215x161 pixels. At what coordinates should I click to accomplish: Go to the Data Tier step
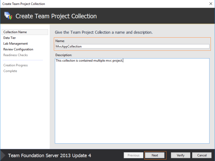click(10, 38)
